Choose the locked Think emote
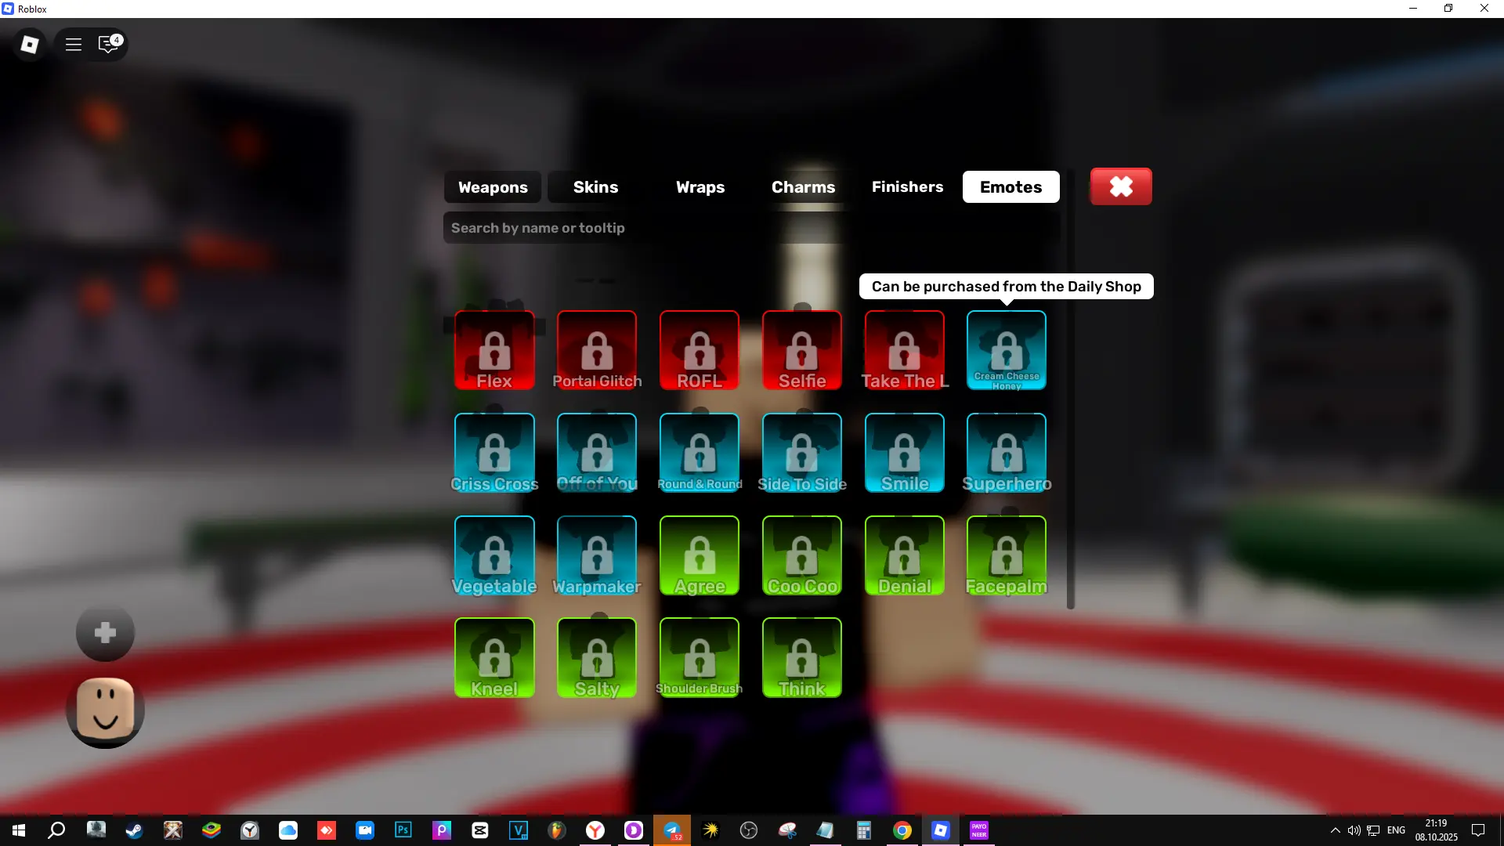The image size is (1504, 846). 802,658
